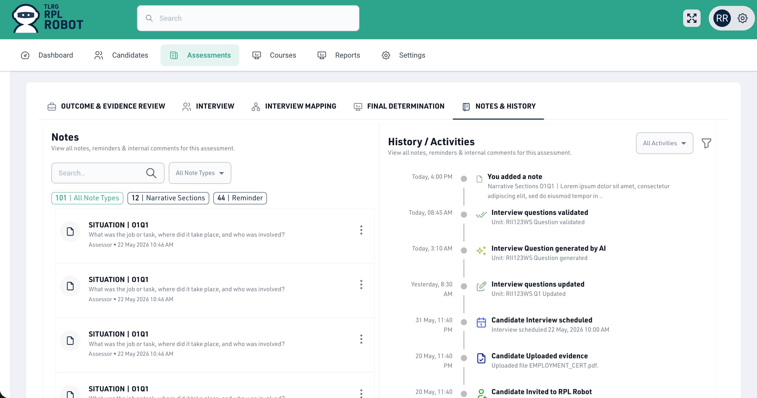757x398 pixels.
Task: Click timeline dot at Yesterday, 8:30 AM
Action: (x=464, y=286)
